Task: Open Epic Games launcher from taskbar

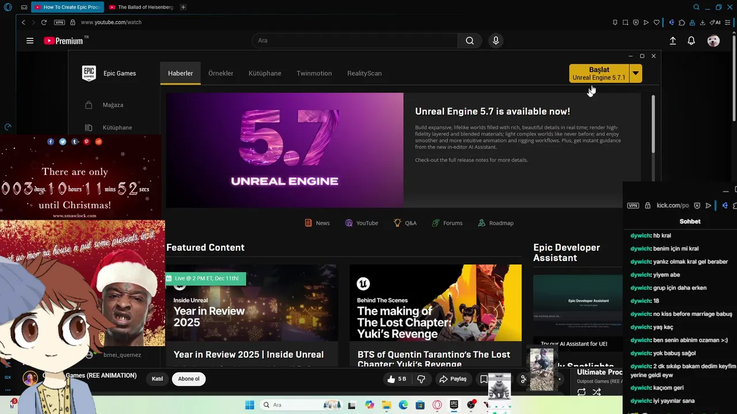Action: [x=454, y=405]
